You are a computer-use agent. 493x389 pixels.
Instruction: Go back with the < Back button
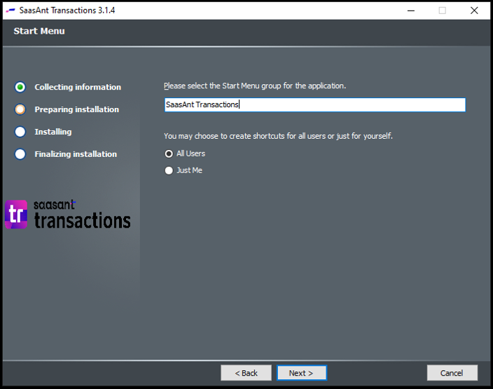pos(246,373)
